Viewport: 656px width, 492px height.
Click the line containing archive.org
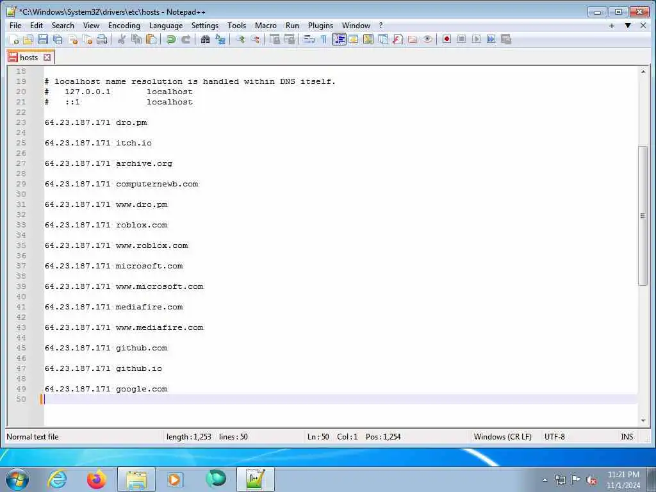[108, 163]
